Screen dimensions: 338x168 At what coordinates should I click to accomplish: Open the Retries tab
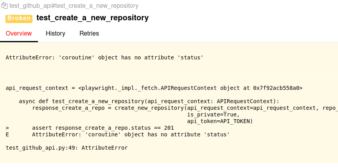point(89,34)
